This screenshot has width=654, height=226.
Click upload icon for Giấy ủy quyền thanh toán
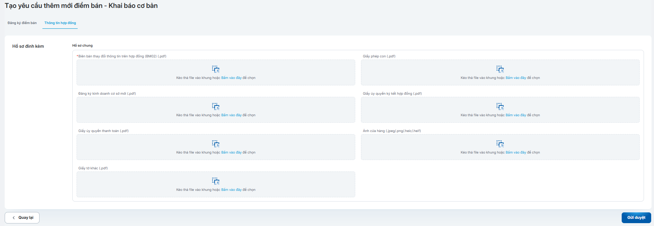pos(216,144)
